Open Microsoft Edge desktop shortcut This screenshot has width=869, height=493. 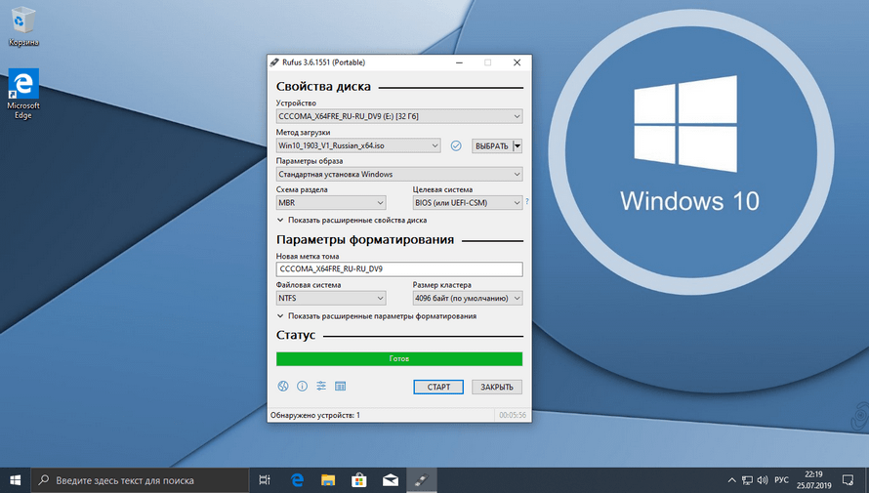tap(23, 94)
